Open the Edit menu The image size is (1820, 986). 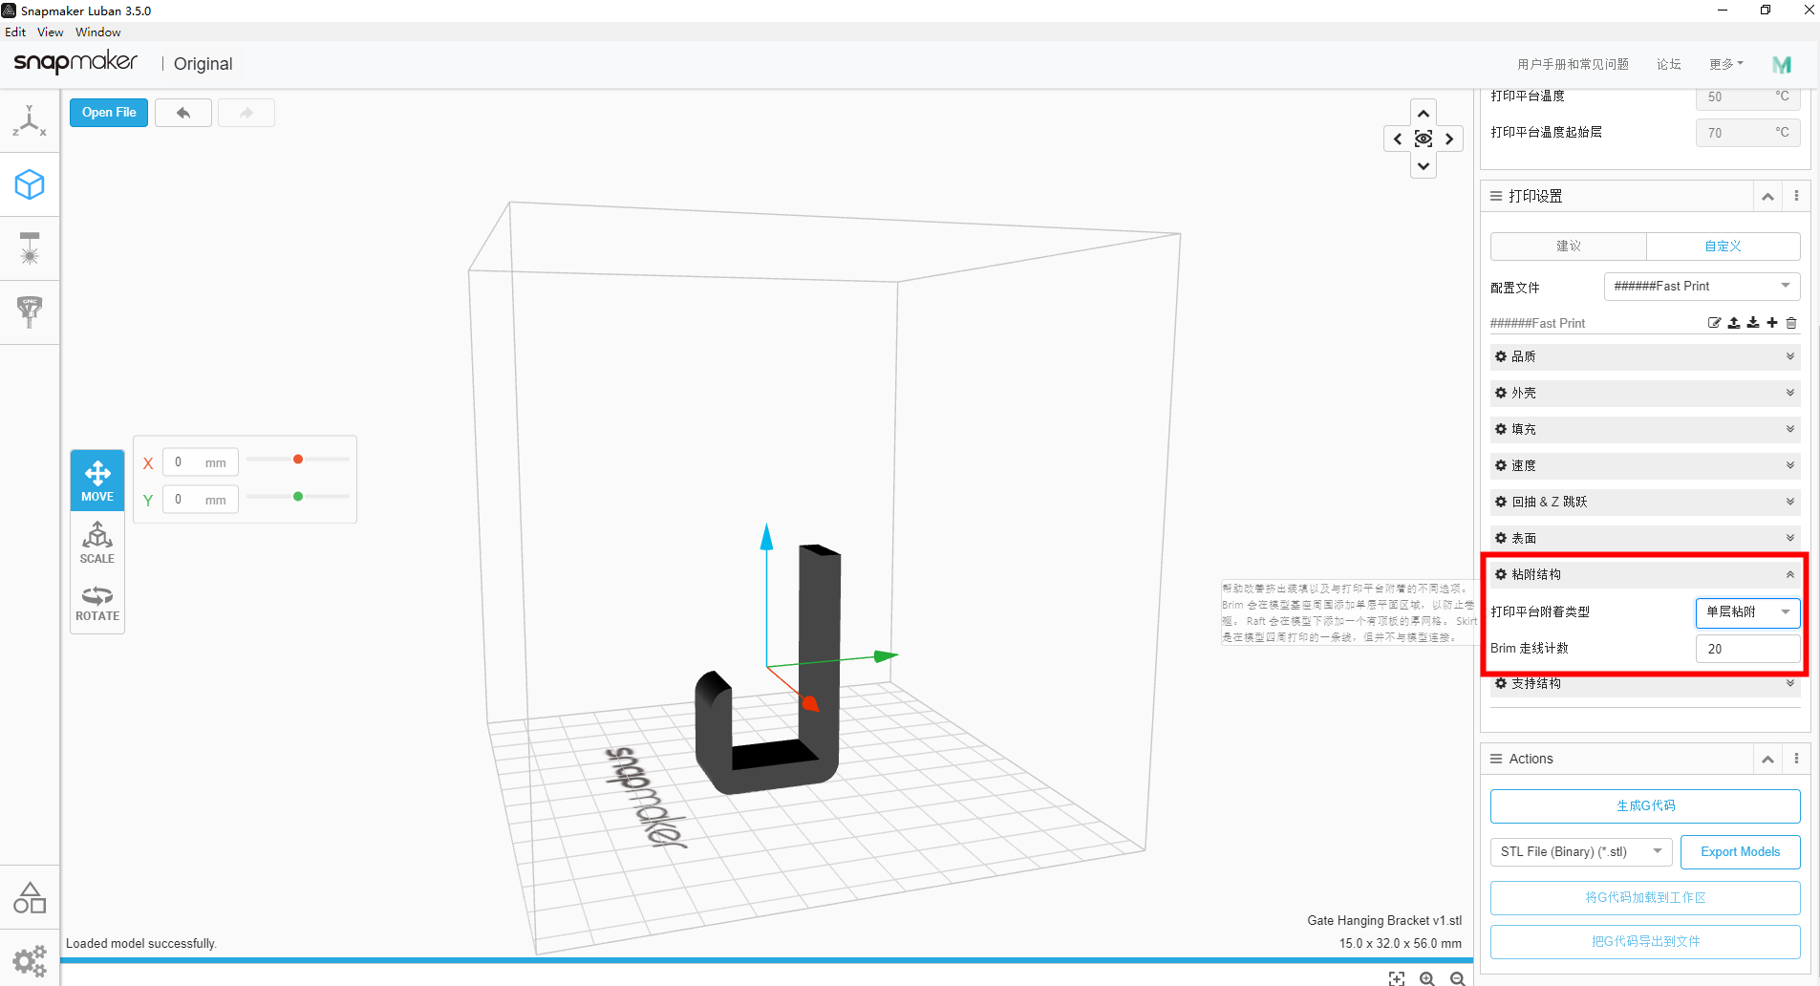[x=15, y=32]
